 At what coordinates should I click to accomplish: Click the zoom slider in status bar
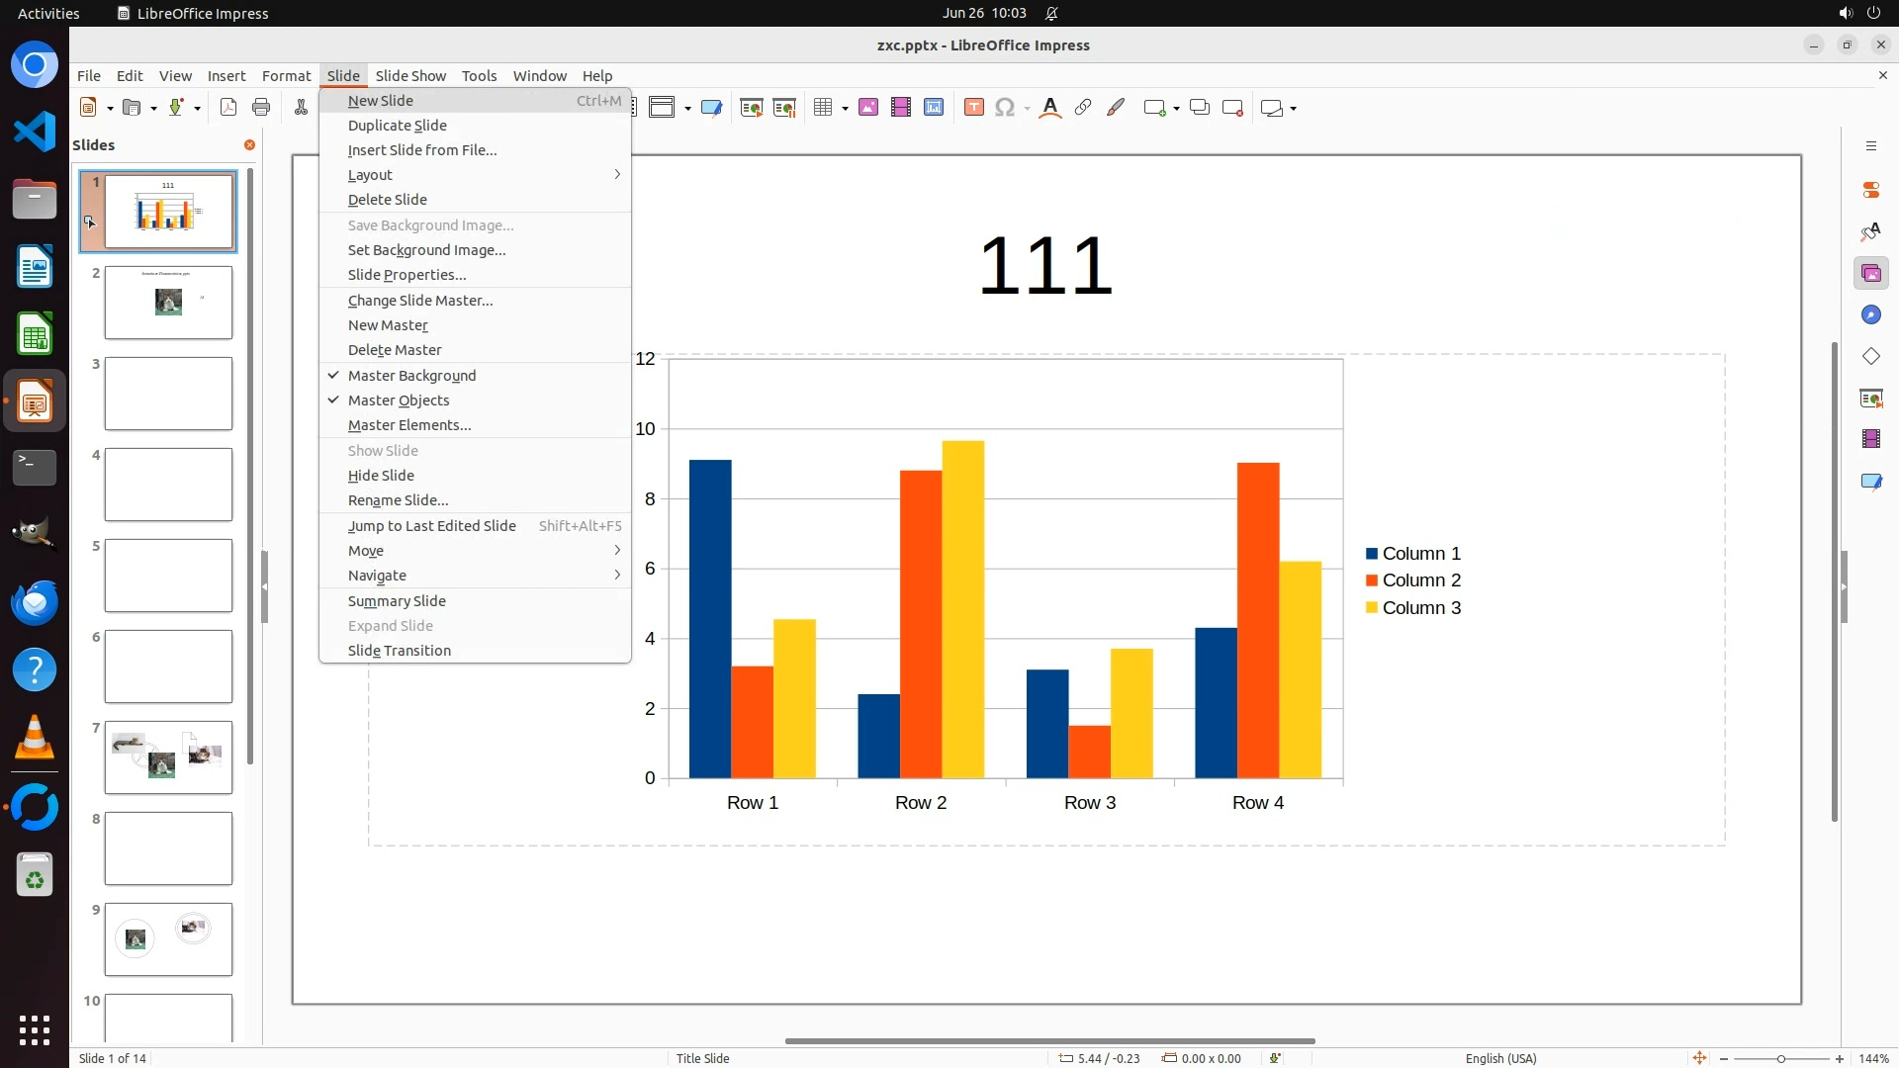coord(1780,1058)
